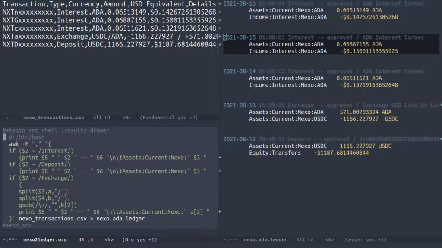
Task: Select the Deposit row NXTDxxxxxxxxx
Action: [109, 44]
